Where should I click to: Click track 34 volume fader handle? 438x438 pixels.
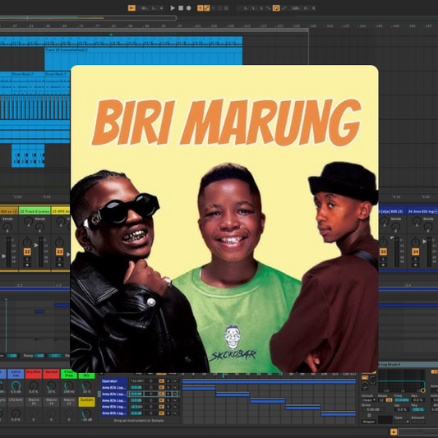424,242
